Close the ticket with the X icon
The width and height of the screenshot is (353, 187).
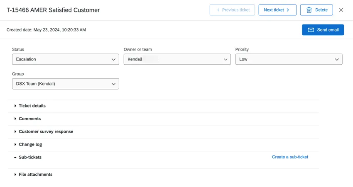click(x=341, y=10)
